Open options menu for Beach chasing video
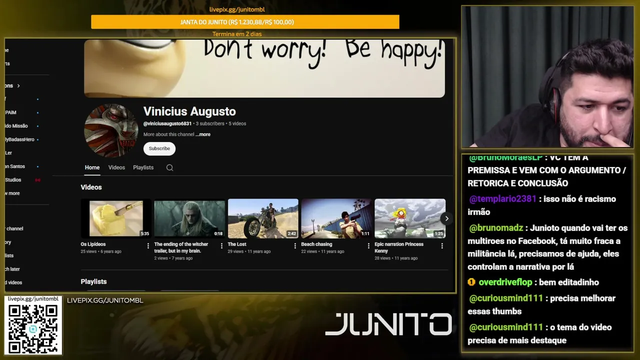This screenshot has width=640, height=360. 368,245
